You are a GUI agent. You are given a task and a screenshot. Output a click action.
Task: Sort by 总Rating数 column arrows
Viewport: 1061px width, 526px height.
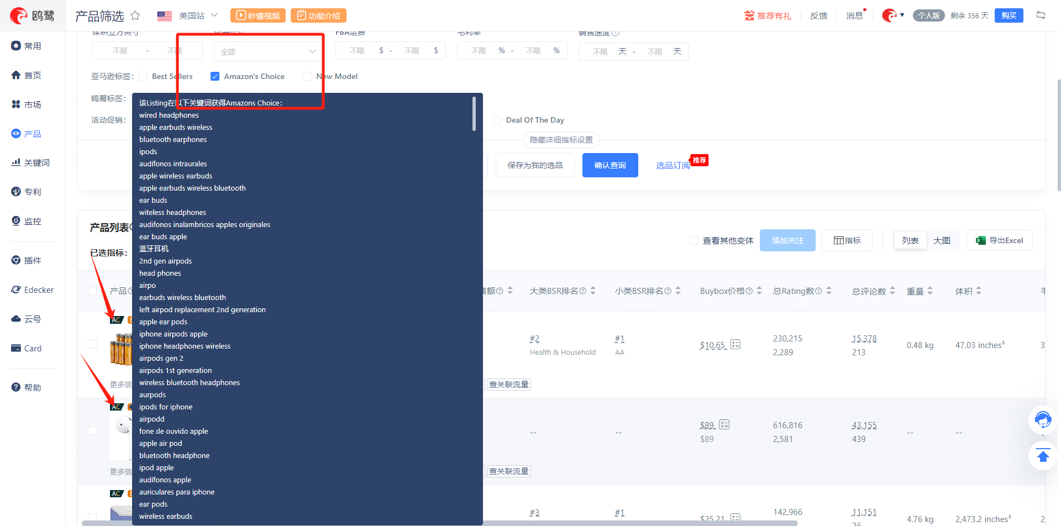[x=829, y=291]
